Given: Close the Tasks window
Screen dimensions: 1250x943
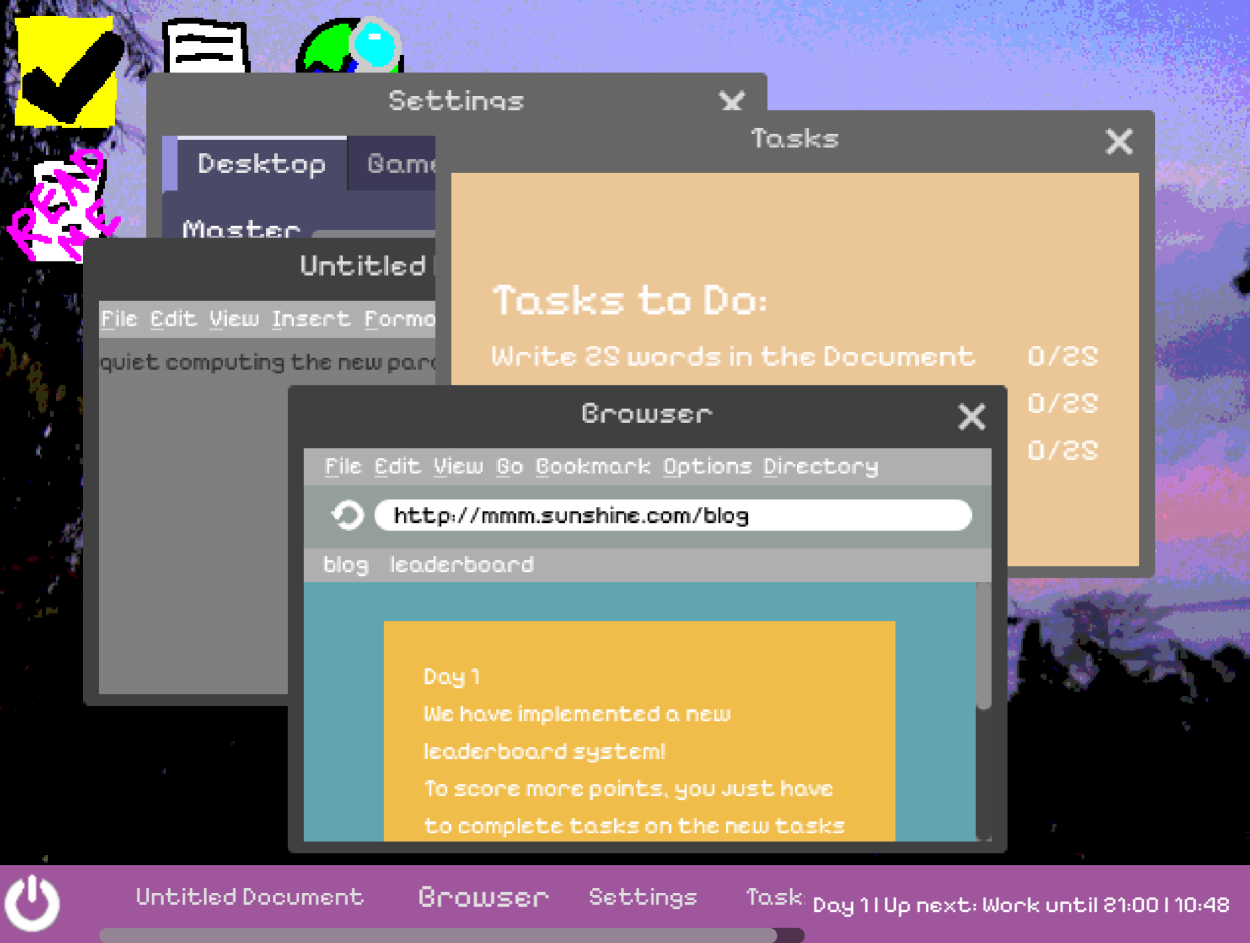Looking at the screenshot, I should coord(1119,142).
